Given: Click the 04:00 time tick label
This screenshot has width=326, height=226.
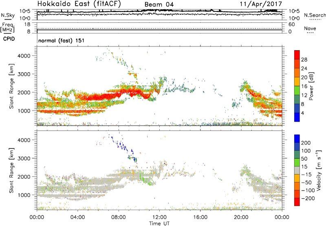Looking at the screenshot, I should click(77, 217).
